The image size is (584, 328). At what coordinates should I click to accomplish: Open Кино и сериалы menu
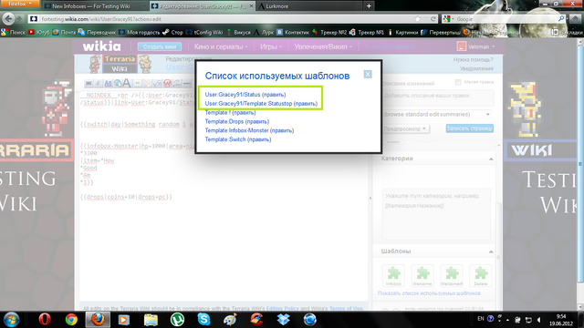[x=221, y=46]
